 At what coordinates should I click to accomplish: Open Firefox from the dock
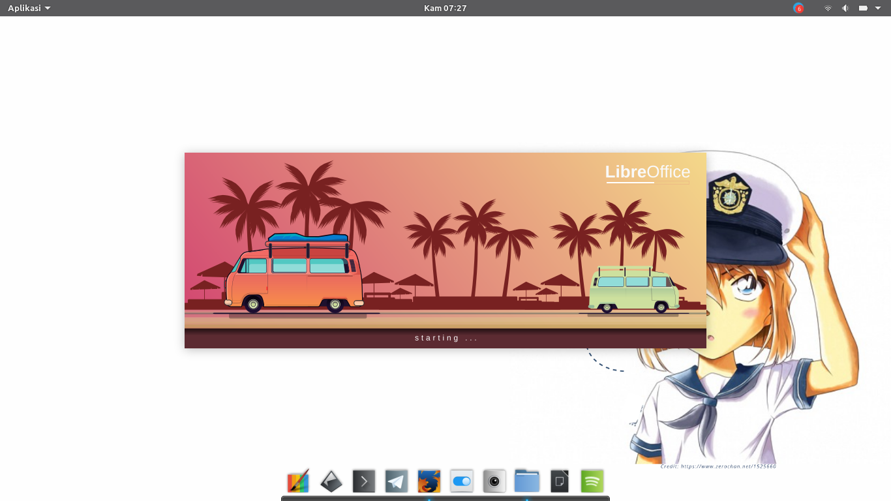click(429, 481)
